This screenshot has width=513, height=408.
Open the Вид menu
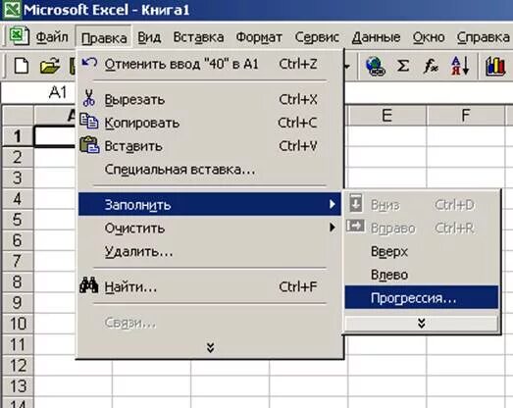pyautogui.click(x=149, y=37)
